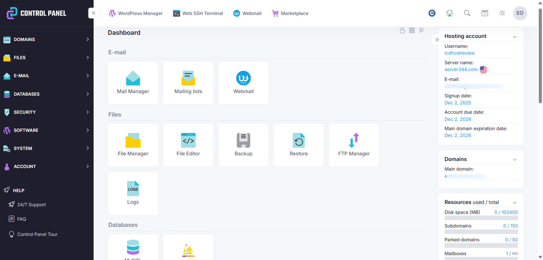543x260 pixels.
Task: Click Subdomains value 0 / 150
Action: pos(510,226)
